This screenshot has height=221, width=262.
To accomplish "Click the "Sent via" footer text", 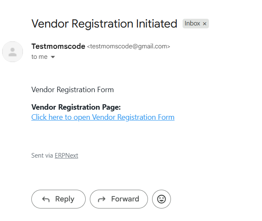I will 42,156.
